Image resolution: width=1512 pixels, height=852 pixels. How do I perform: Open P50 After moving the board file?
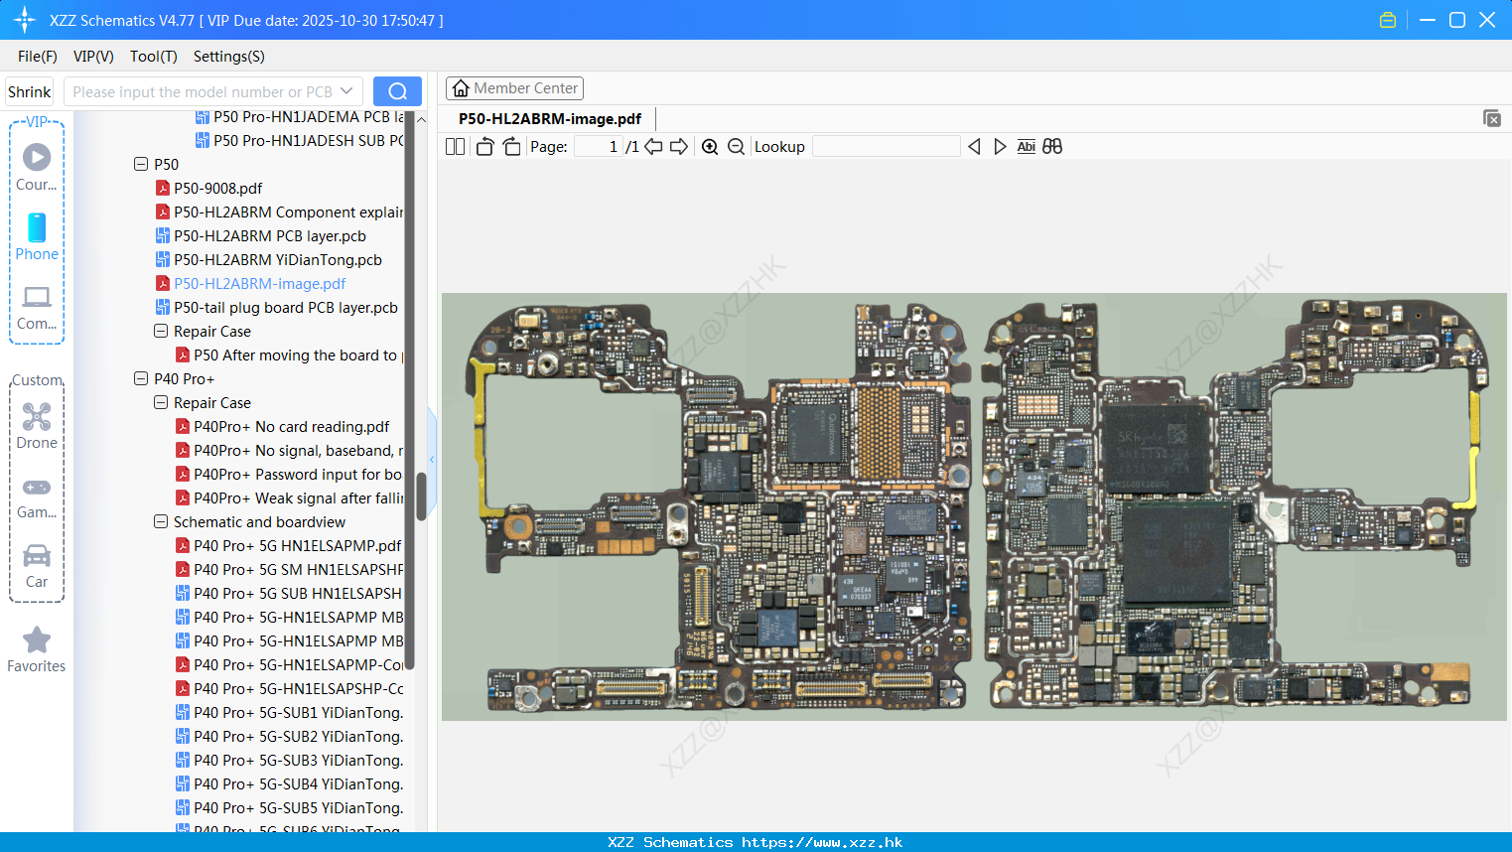[290, 355]
